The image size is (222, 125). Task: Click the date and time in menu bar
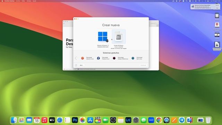tap(215, 1)
